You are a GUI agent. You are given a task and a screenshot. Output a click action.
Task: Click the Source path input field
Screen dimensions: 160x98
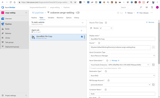(x=120, y=48)
